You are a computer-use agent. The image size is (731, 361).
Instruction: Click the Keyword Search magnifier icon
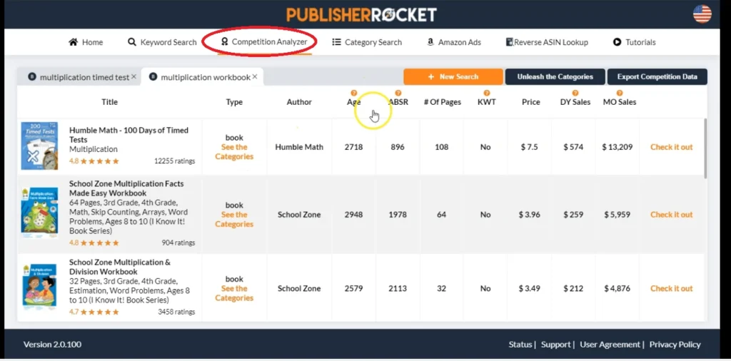[x=132, y=42]
